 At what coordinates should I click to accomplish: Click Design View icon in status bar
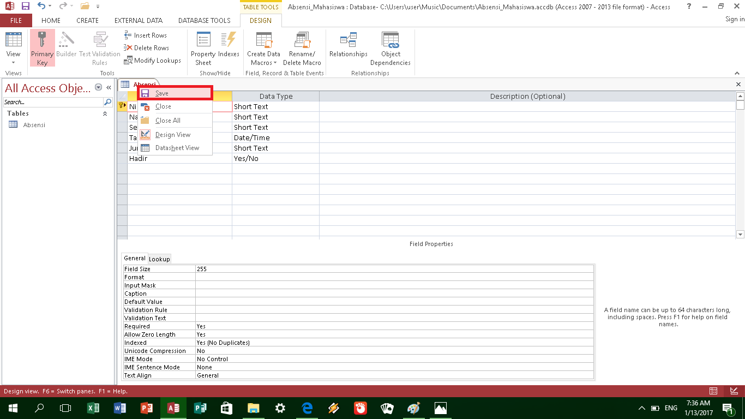[x=734, y=391]
